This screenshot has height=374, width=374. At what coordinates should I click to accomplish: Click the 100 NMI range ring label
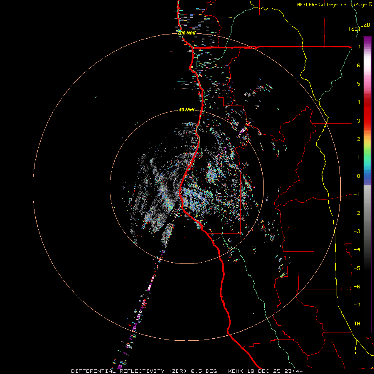coord(187,33)
